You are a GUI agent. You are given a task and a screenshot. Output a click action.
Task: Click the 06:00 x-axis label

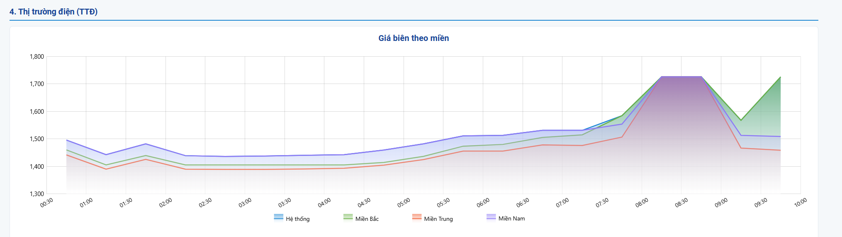[x=483, y=203]
